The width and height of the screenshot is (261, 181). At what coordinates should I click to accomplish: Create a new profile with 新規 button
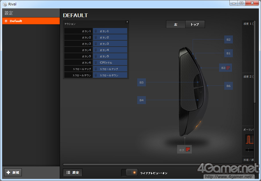click(13, 172)
